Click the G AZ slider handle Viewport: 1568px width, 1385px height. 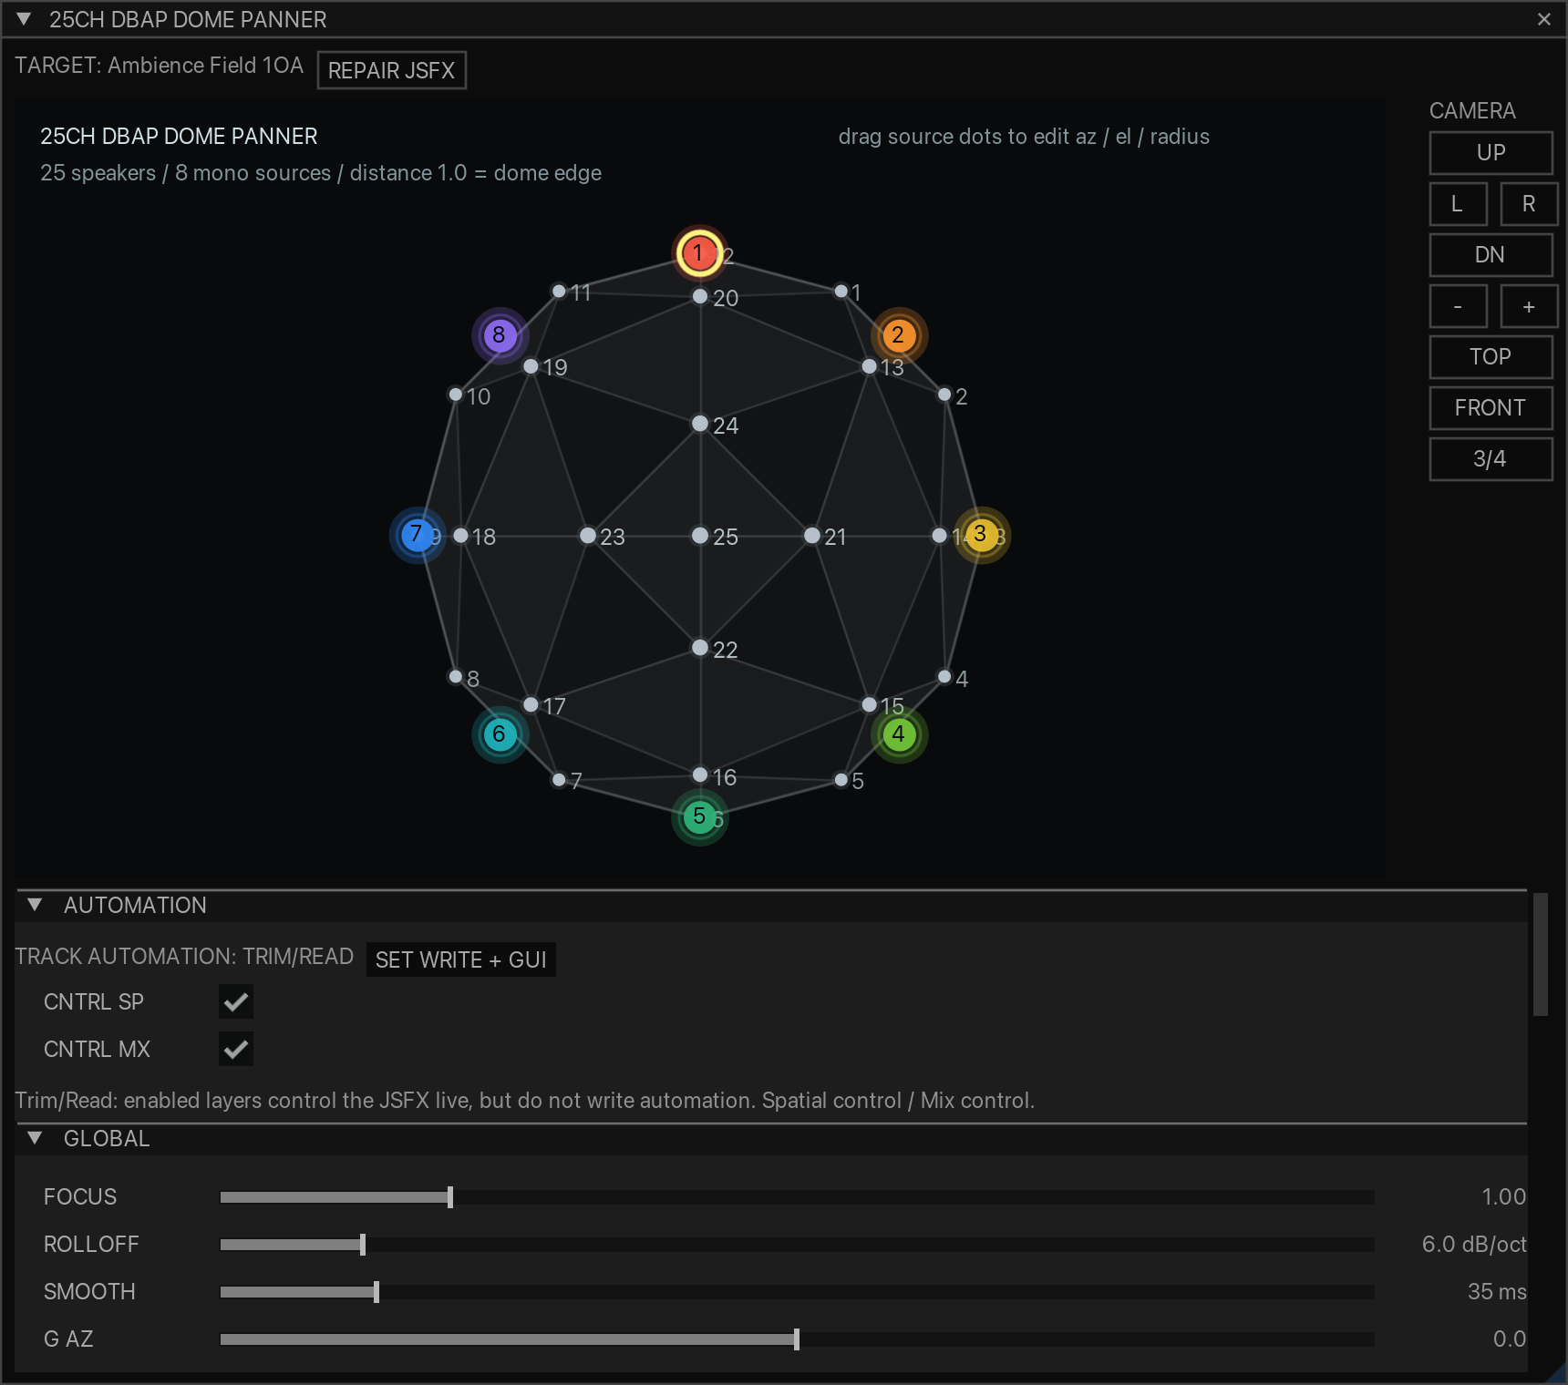click(797, 1339)
